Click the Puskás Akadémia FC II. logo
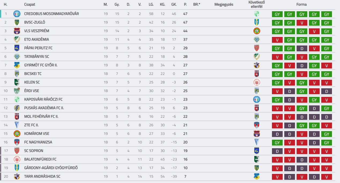The width and height of the screenshot is (340, 183). tap(17, 108)
